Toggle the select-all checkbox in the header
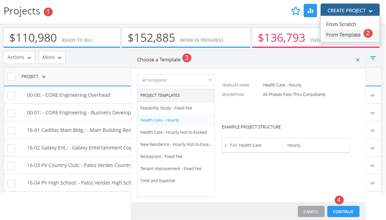 click(12, 76)
